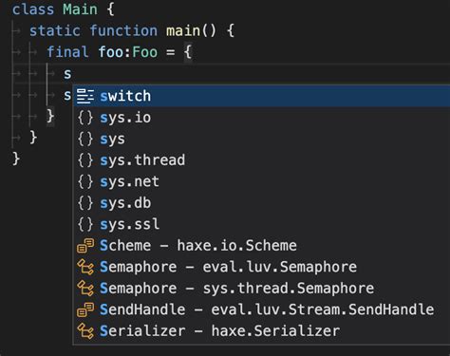
Task: Click the class icon next to eval.luv.Semaphore
Action: (85, 267)
